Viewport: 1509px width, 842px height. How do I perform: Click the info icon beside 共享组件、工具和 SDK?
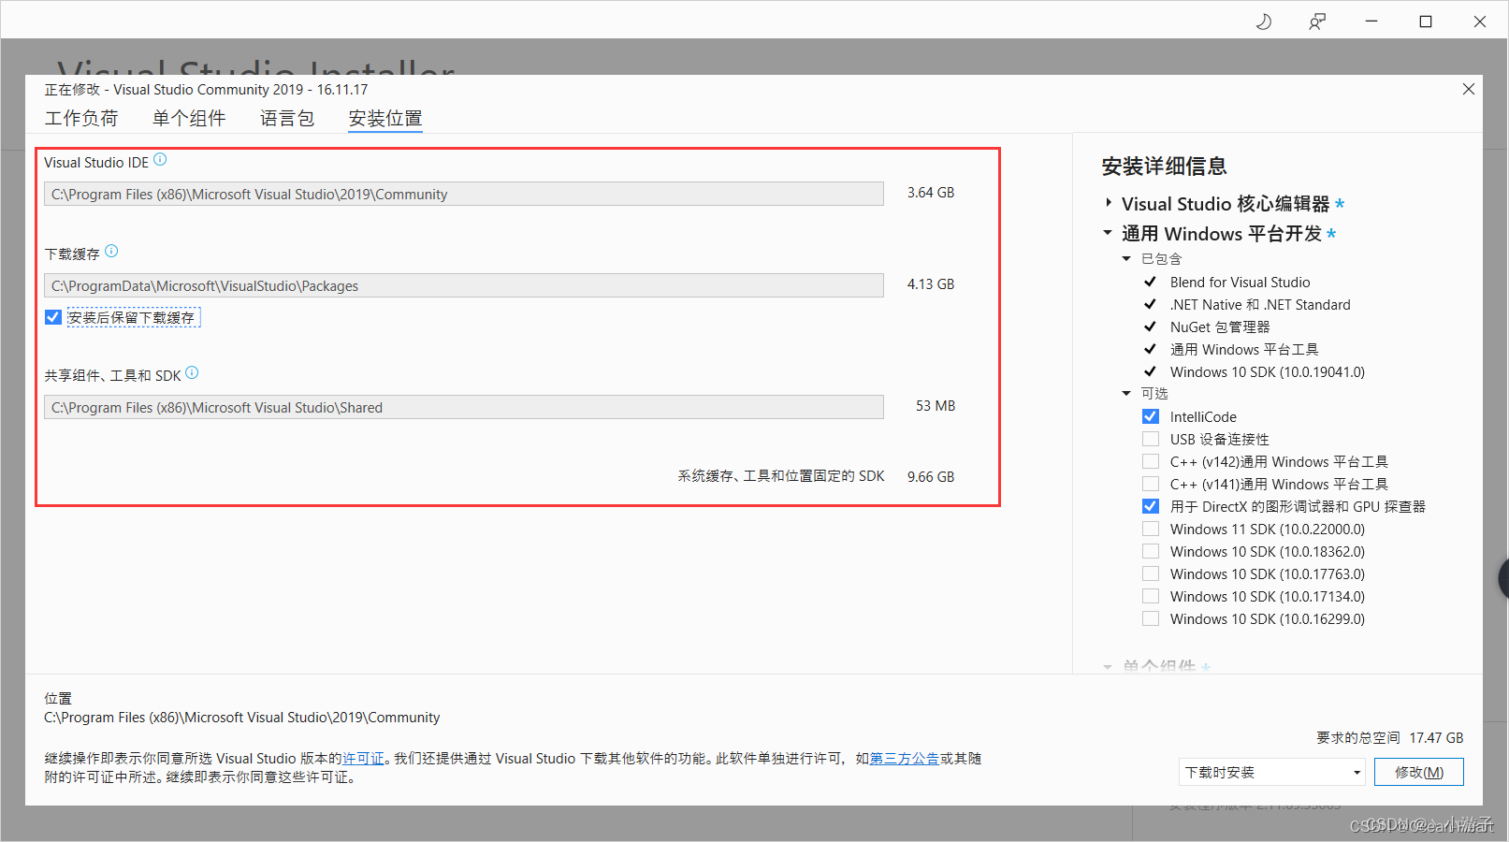(192, 371)
